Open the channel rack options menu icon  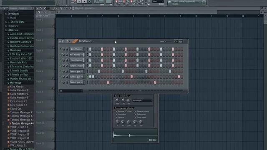(x=60, y=41)
